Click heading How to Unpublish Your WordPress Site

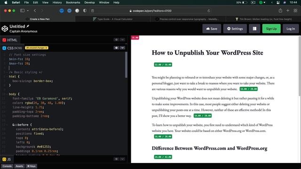pos(207,53)
